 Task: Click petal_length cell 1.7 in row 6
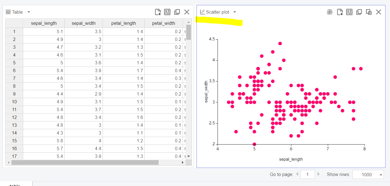click(x=123, y=70)
